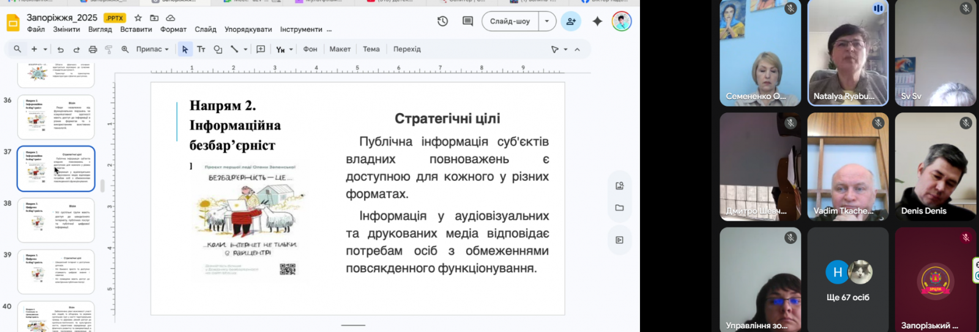Star the Запоріжжя_2025 presentation
979x332 pixels.
point(138,18)
